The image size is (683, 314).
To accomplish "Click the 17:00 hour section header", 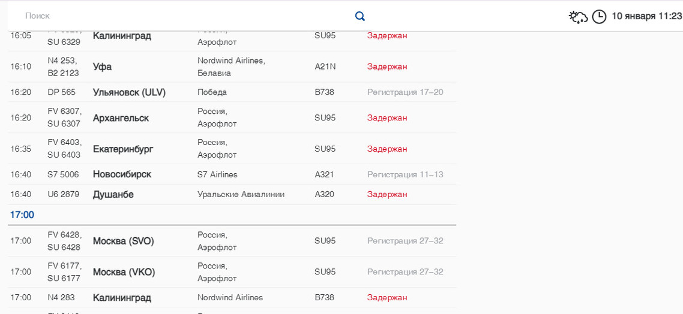I will [22, 215].
